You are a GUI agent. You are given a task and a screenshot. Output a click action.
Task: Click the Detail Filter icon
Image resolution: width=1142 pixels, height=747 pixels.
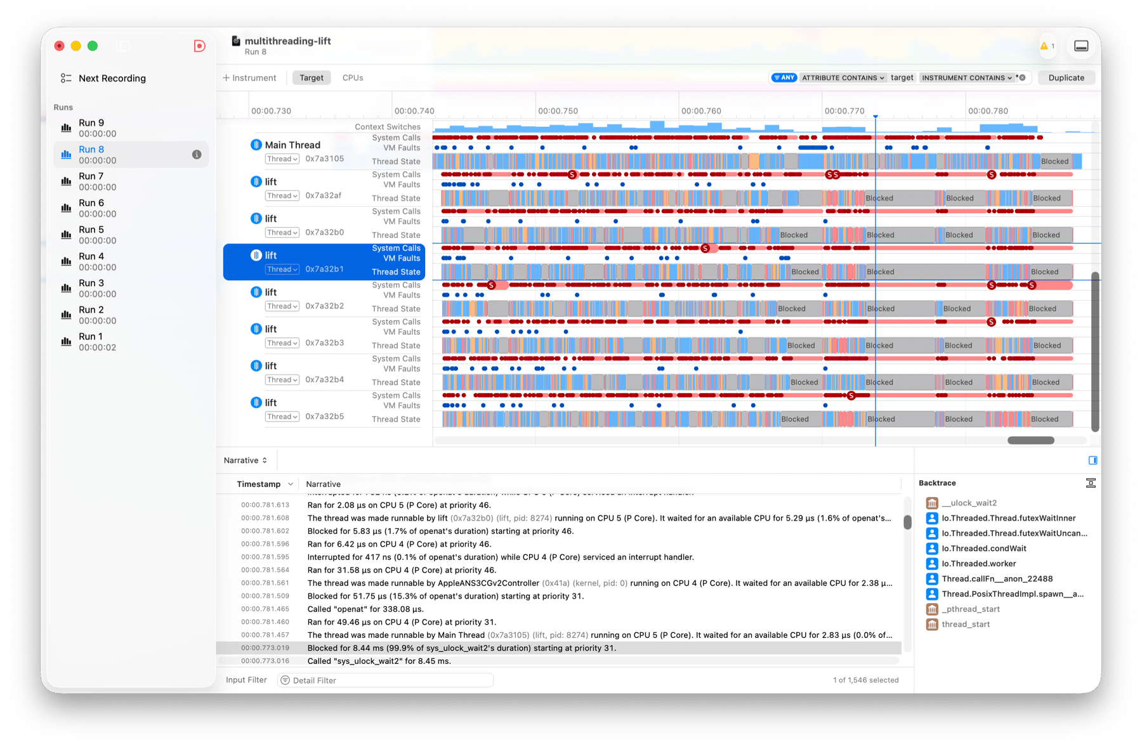click(285, 680)
